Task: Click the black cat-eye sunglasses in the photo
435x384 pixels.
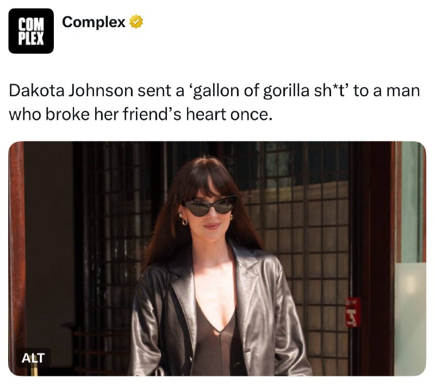Action: tap(210, 206)
